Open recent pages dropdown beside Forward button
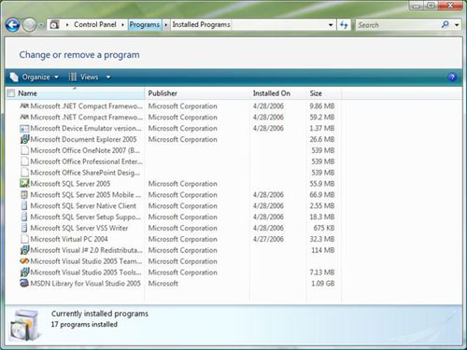Image resolution: width=467 pixels, height=350 pixels. (41, 25)
